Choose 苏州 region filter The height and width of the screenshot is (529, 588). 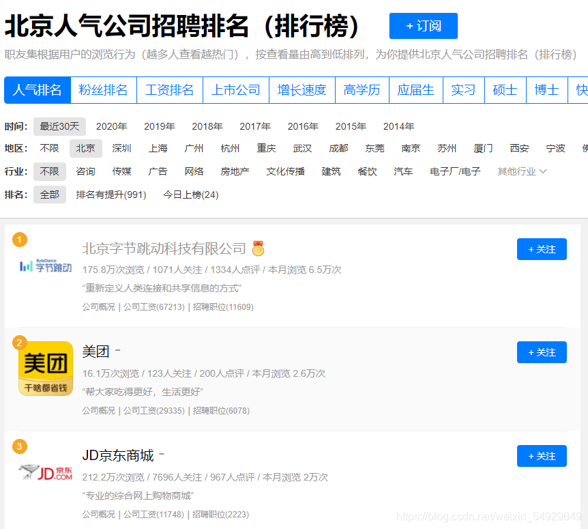click(x=447, y=148)
